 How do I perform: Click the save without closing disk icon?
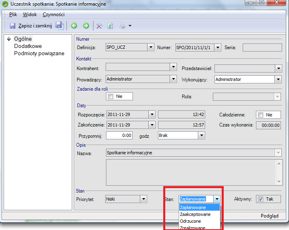tap(60, 26)
